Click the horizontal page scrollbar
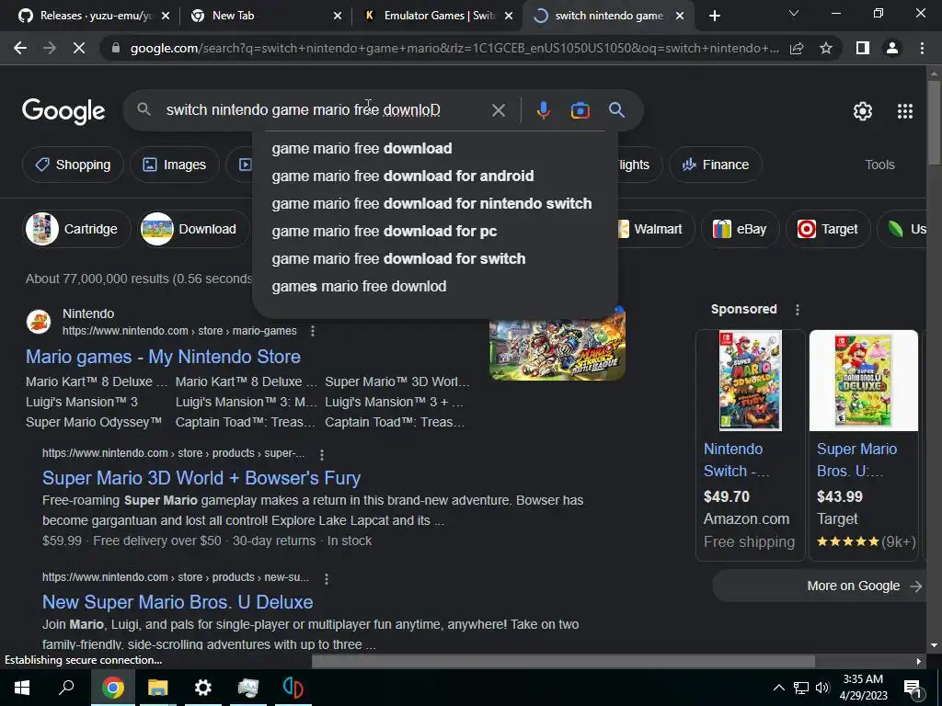942x706 pixels. pos(563,661)
